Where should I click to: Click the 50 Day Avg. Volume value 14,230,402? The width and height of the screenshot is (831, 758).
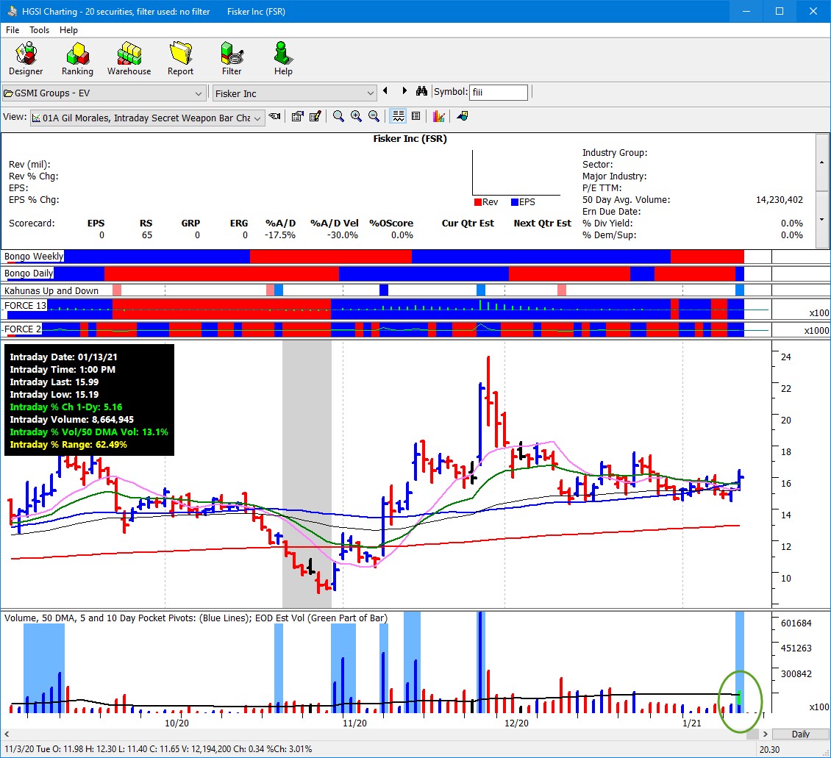tap(779, 200)
